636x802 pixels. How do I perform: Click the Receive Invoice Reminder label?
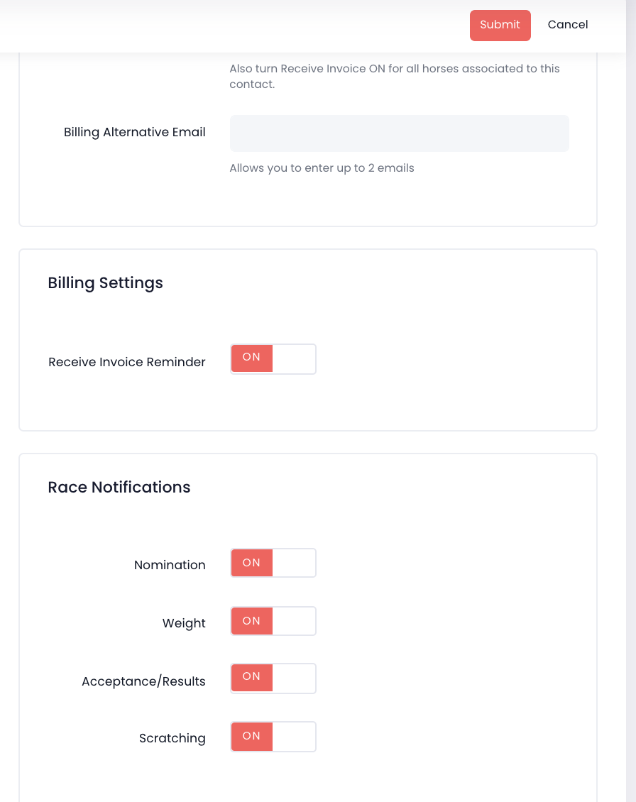click(126, 362)
